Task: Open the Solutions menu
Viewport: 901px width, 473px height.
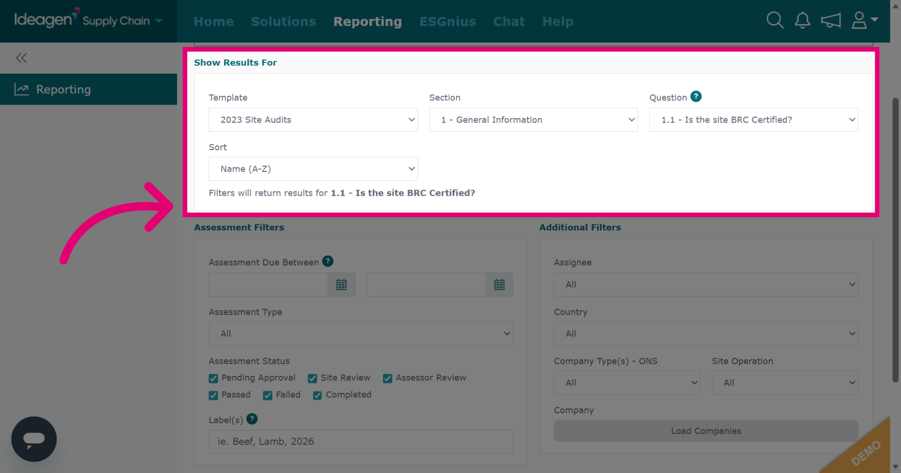Action: [283, 22]
